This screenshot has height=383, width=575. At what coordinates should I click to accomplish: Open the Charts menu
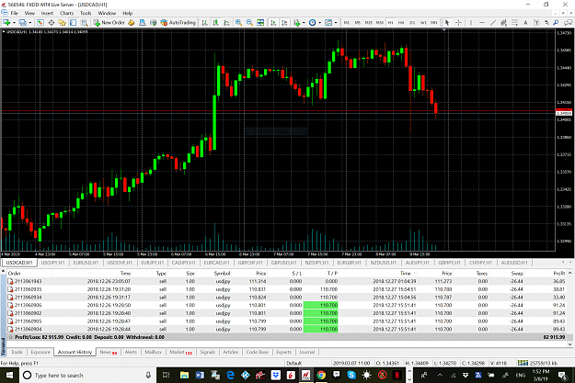(x=67, y=13)
